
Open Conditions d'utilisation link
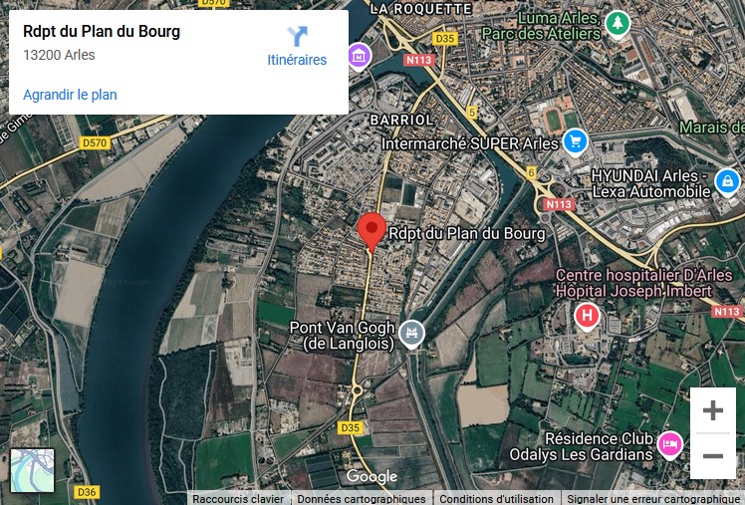pos(496,499)
